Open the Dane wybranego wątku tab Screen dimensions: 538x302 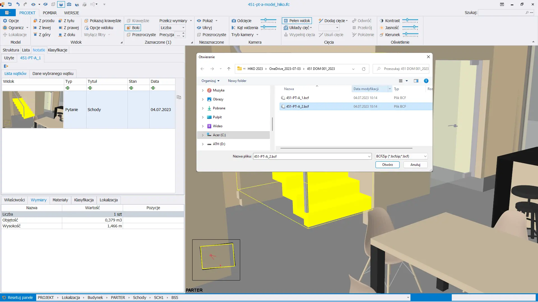point(53,74)
